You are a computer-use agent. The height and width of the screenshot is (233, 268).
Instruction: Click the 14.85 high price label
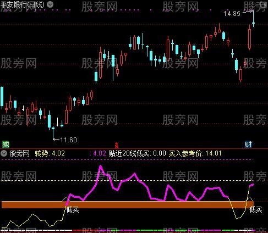[232, 14]
